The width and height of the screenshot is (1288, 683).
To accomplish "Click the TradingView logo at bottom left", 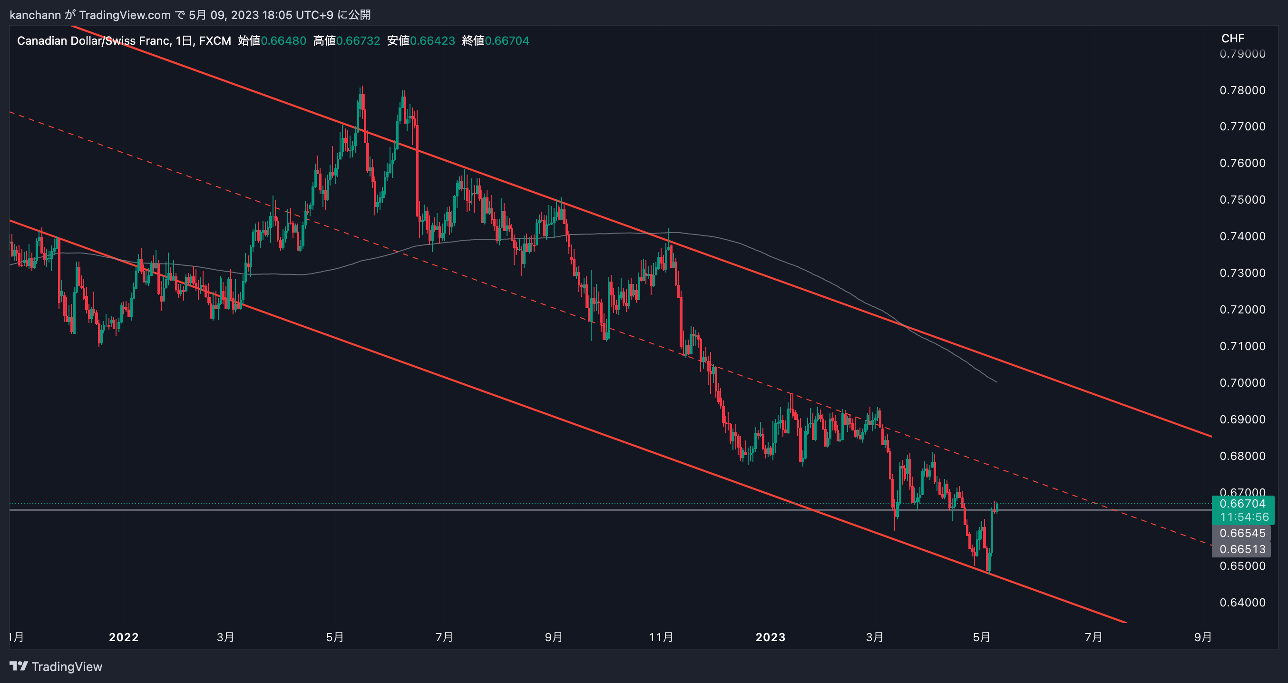I will (x=56, y=666).
